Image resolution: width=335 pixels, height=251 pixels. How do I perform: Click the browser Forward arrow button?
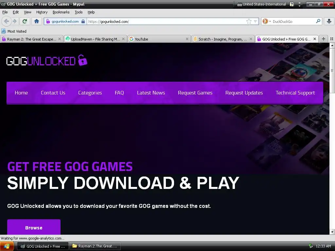(x=14, y=21)
